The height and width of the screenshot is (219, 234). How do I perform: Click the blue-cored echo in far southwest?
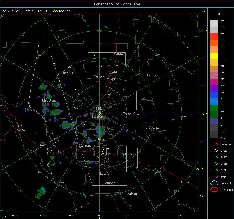41,192
